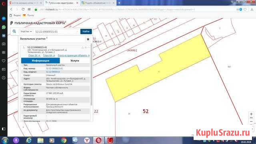Collapse the parcel 52:22:0900015:41 result card
Image resolution: width=256 pixels, height=144 pixels.
tap(89, 48)
